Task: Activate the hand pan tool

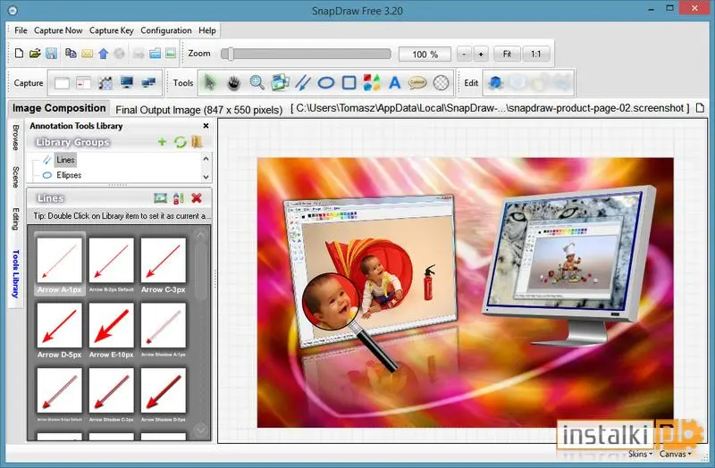Action: point(233,83)
